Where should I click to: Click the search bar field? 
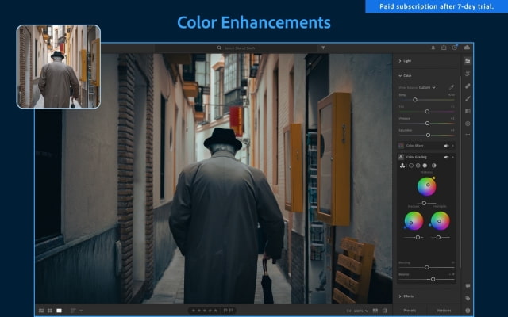(x=238, y=48)
